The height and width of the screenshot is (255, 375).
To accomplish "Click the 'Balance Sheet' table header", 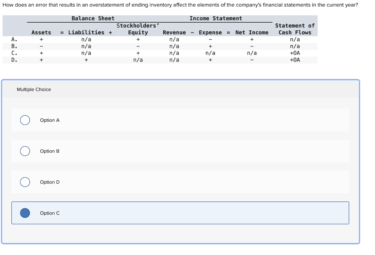I will pos(93,18).
